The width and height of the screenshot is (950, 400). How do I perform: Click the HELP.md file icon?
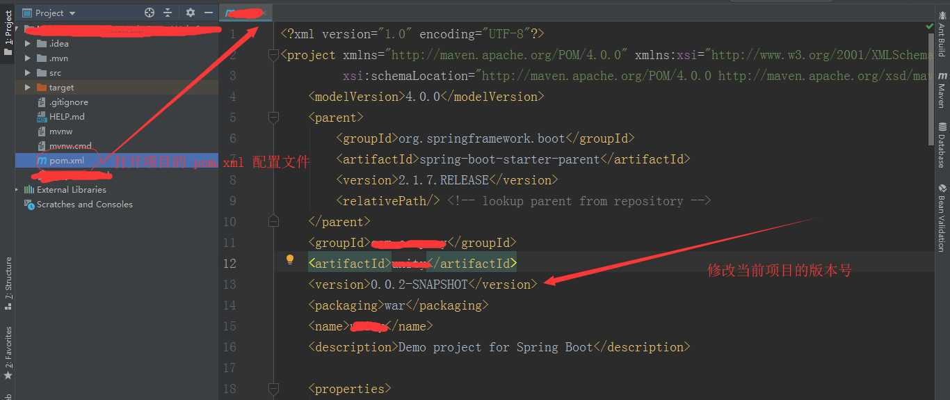pos(42,116)
